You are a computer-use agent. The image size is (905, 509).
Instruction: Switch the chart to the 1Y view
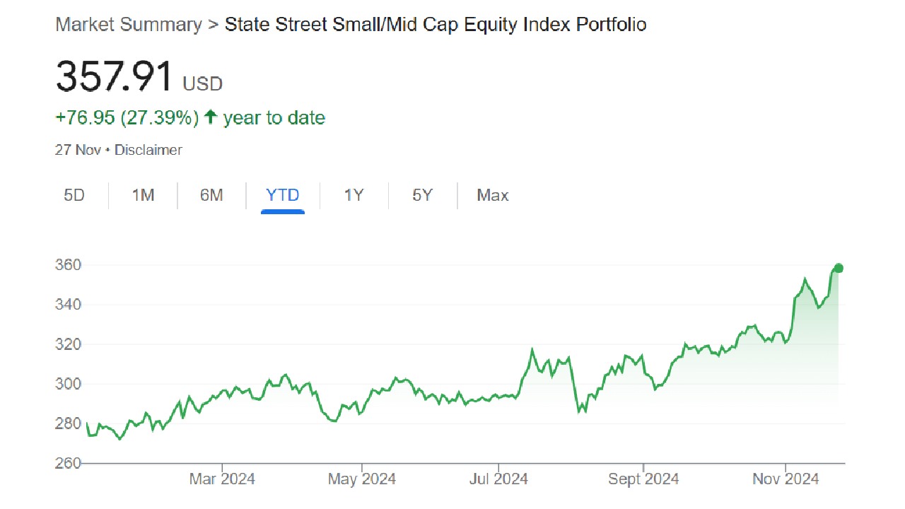(x=354, y=195)
